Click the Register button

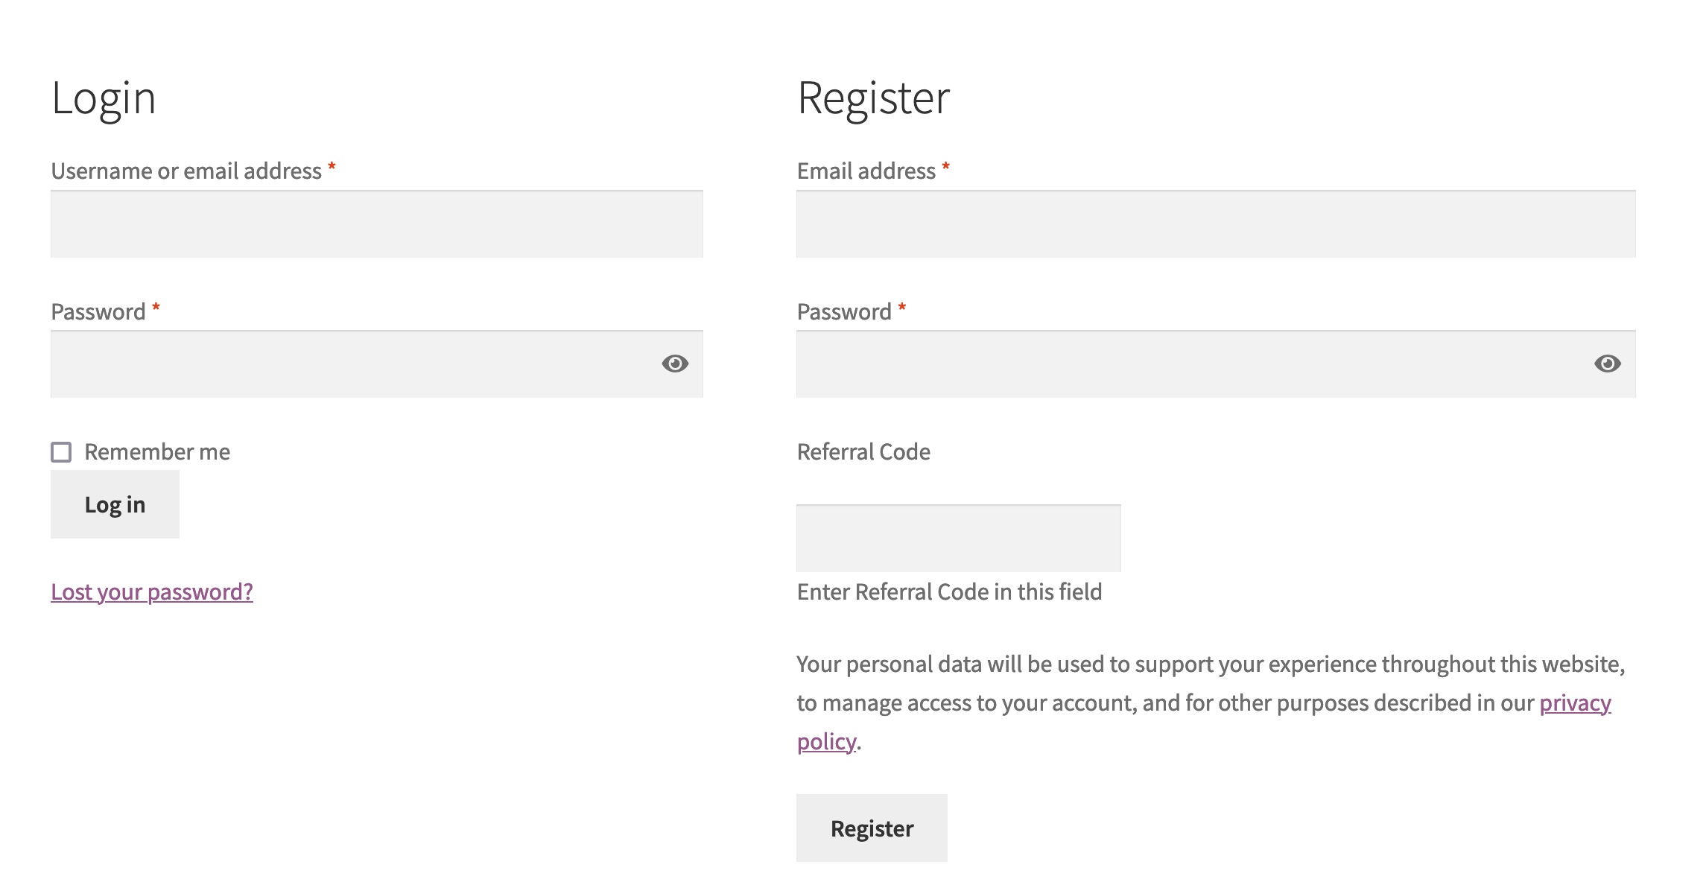coord(872,828)
